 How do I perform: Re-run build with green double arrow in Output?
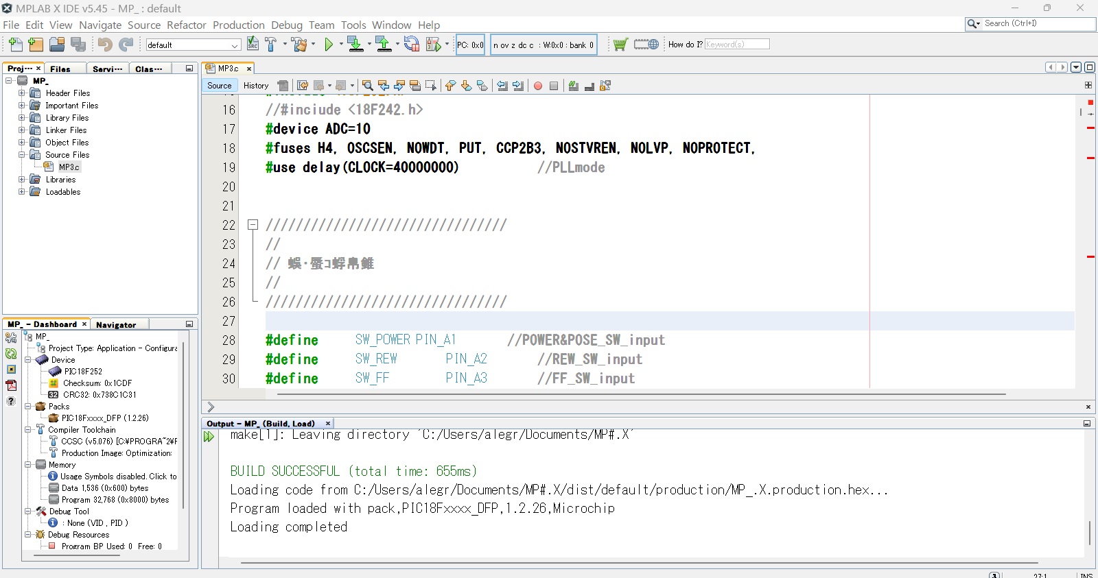tap(209, 437)
